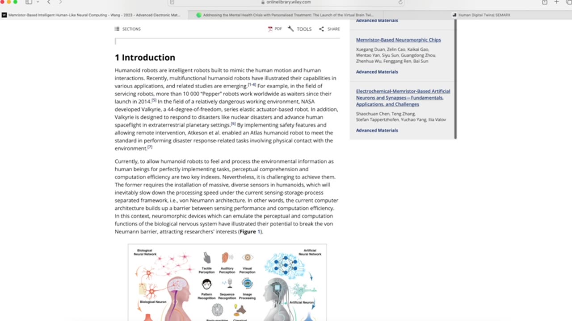Open Electrochemical-Memristor-Based Artificial Neurons and Synapses link
This screenshot has width=572, height=321.
point(403,98)
